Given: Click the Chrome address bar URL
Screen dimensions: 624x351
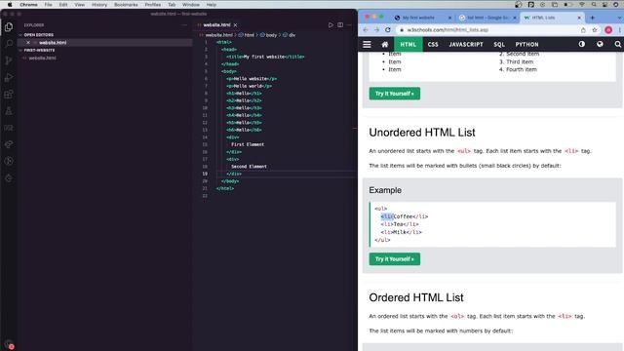Looking at the screenshot, I should [x=448, y=30].
